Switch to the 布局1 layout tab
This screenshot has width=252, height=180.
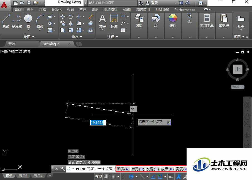(23, 176)
